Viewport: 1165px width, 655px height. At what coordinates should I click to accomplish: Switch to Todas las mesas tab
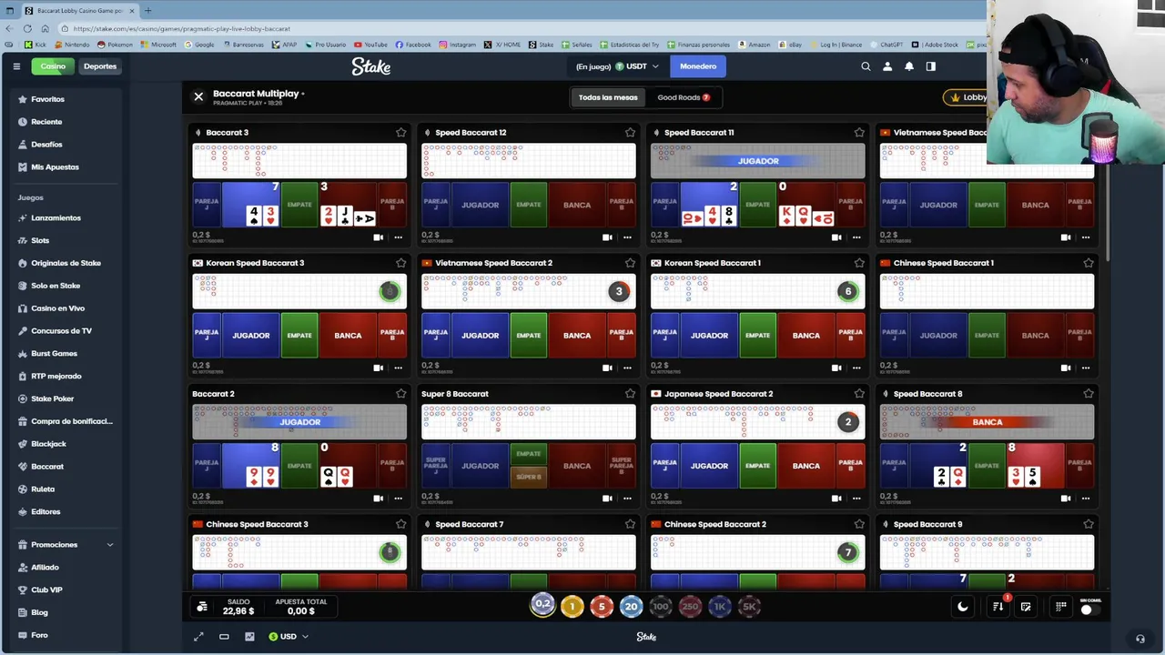[608, 97]
